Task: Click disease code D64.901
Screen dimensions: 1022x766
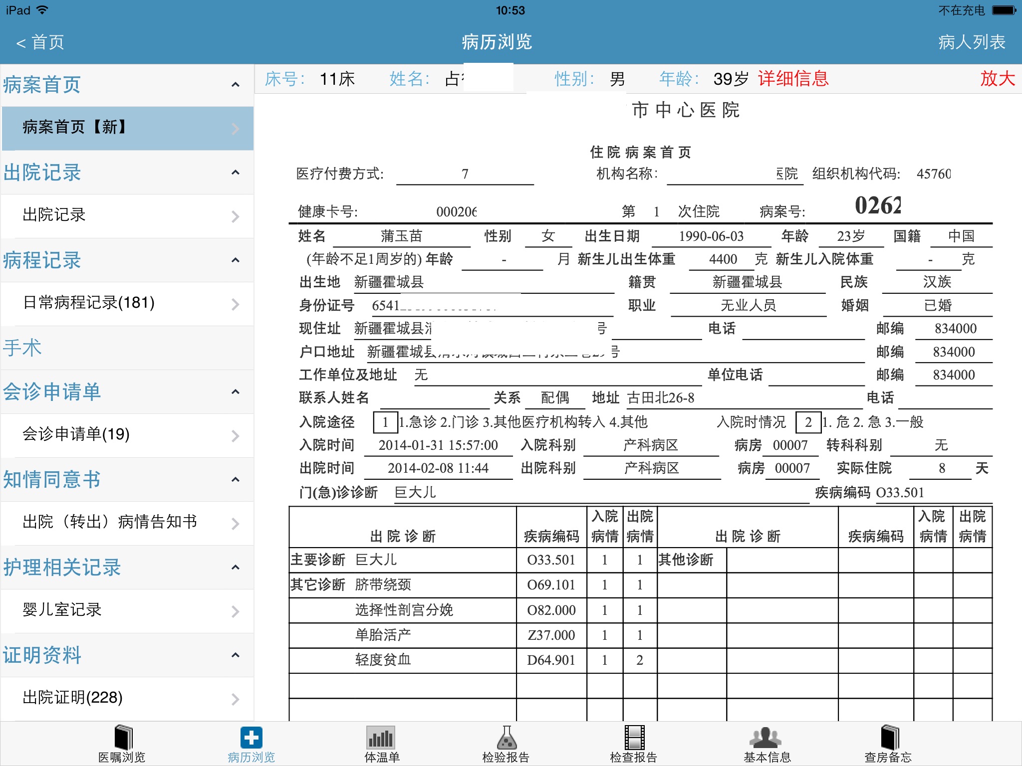Action: pos(551,660)
